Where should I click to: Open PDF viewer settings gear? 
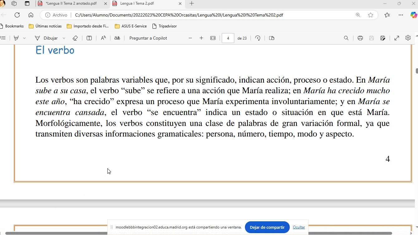408,38
